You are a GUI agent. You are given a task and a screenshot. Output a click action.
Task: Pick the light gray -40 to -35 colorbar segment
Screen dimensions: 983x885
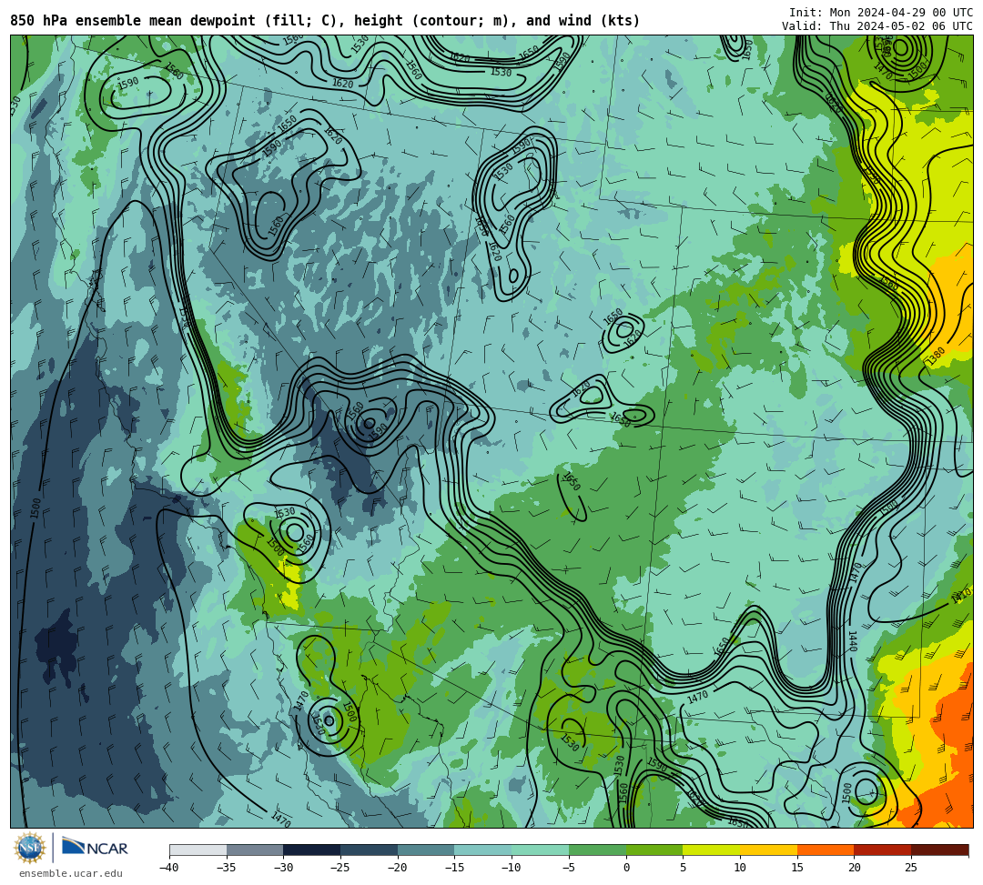coord(198,850)
